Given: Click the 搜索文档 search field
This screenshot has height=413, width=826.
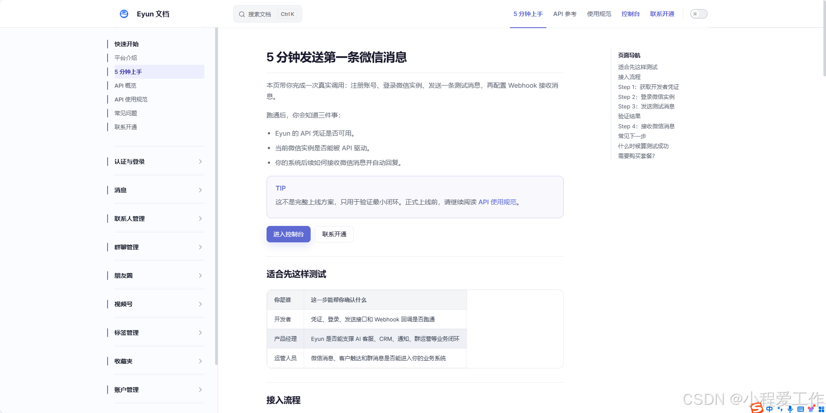Looking at the screenshot, I should pos(267,14).
